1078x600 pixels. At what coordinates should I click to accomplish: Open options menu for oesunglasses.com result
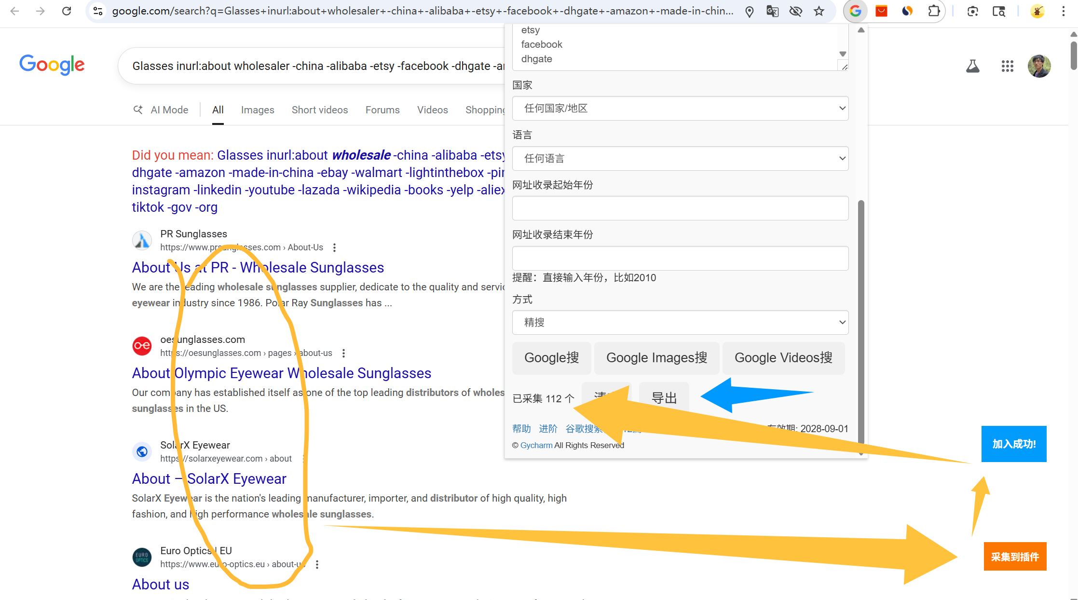343,353
